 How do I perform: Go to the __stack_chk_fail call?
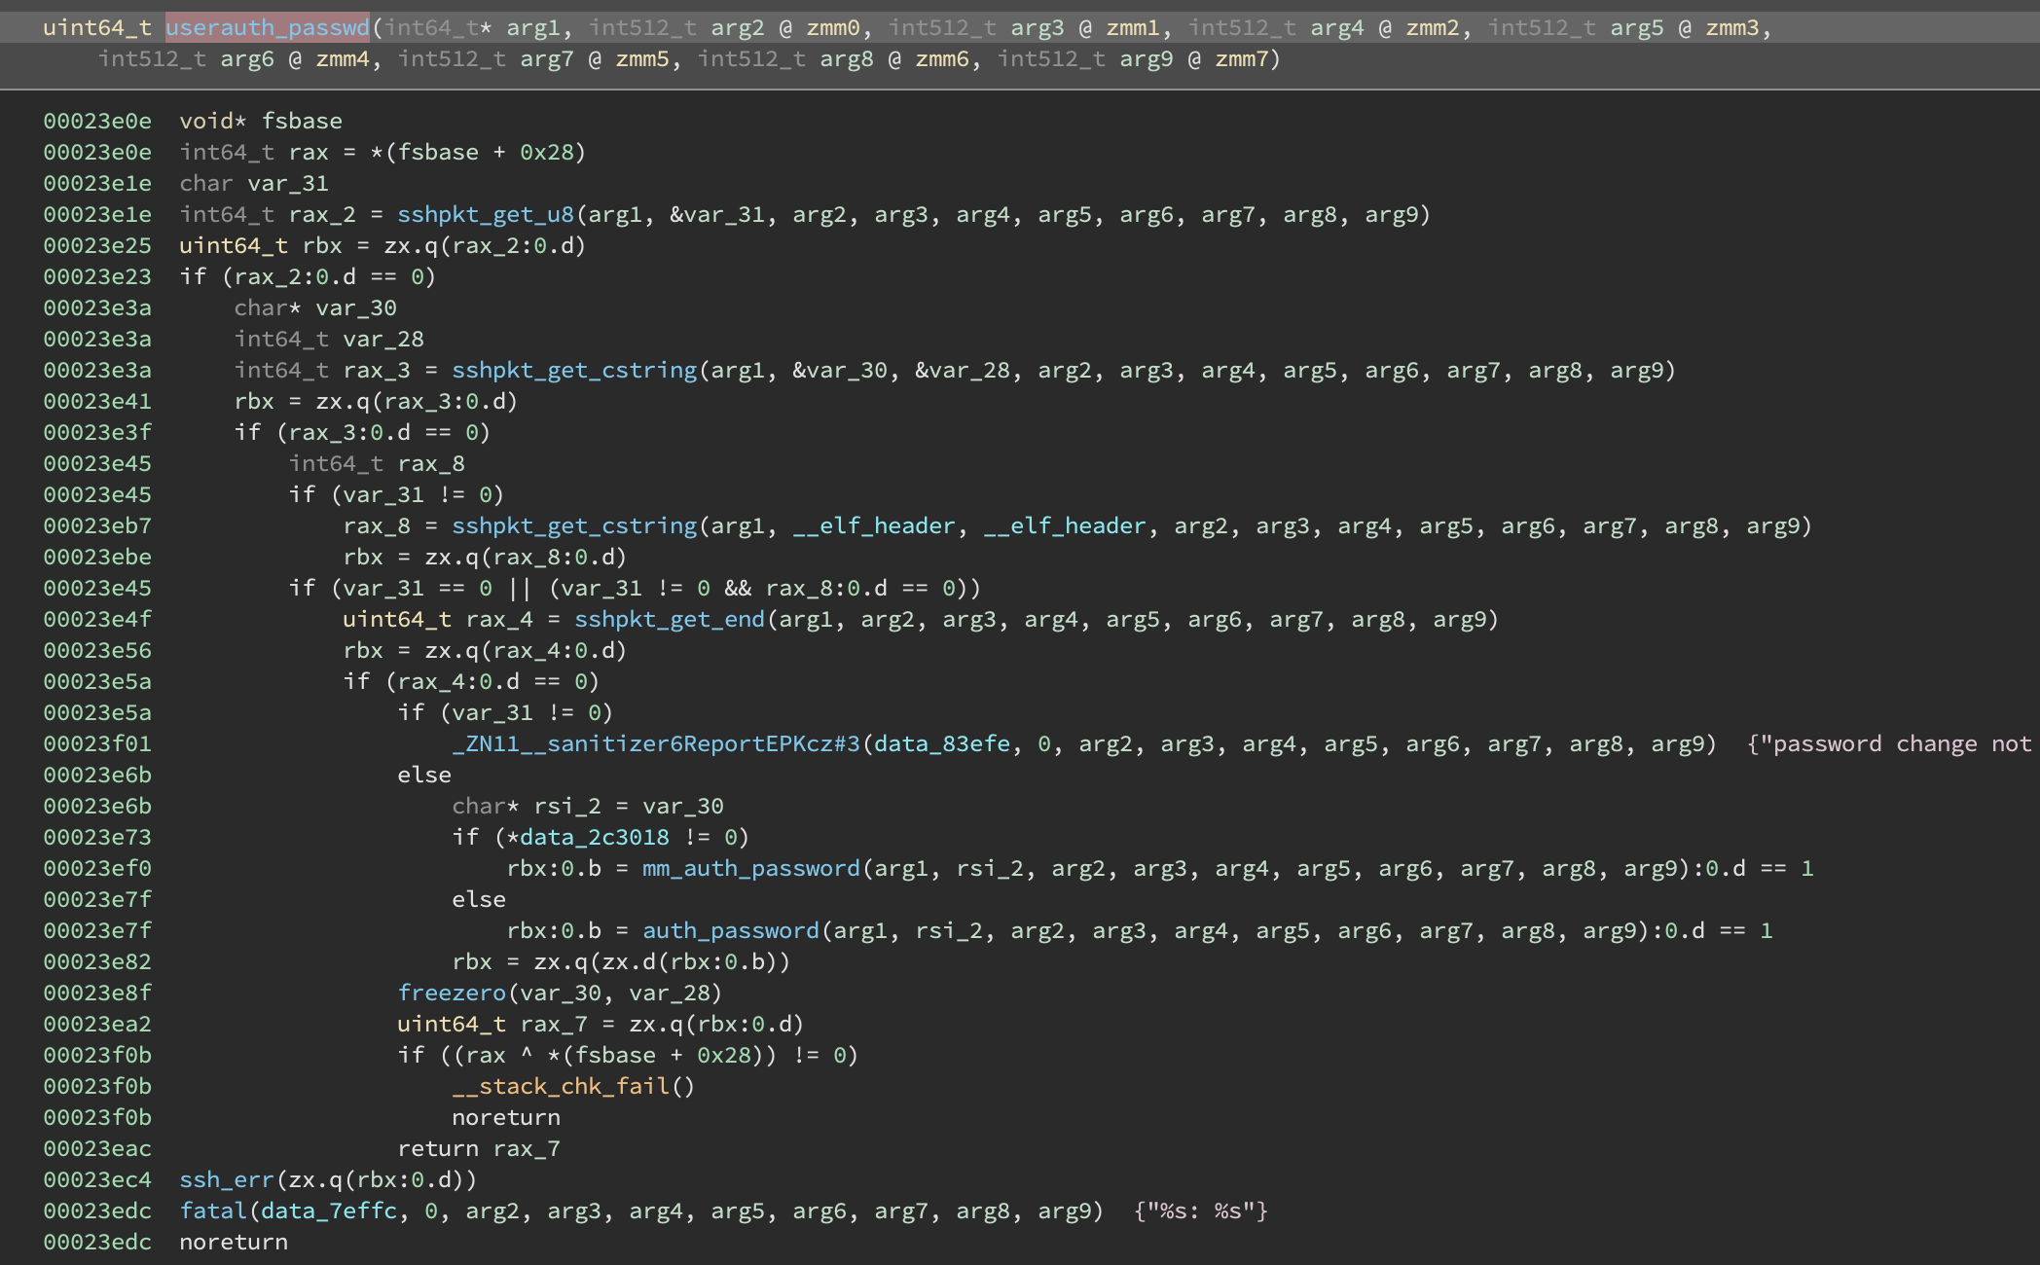pos(561,1086)
